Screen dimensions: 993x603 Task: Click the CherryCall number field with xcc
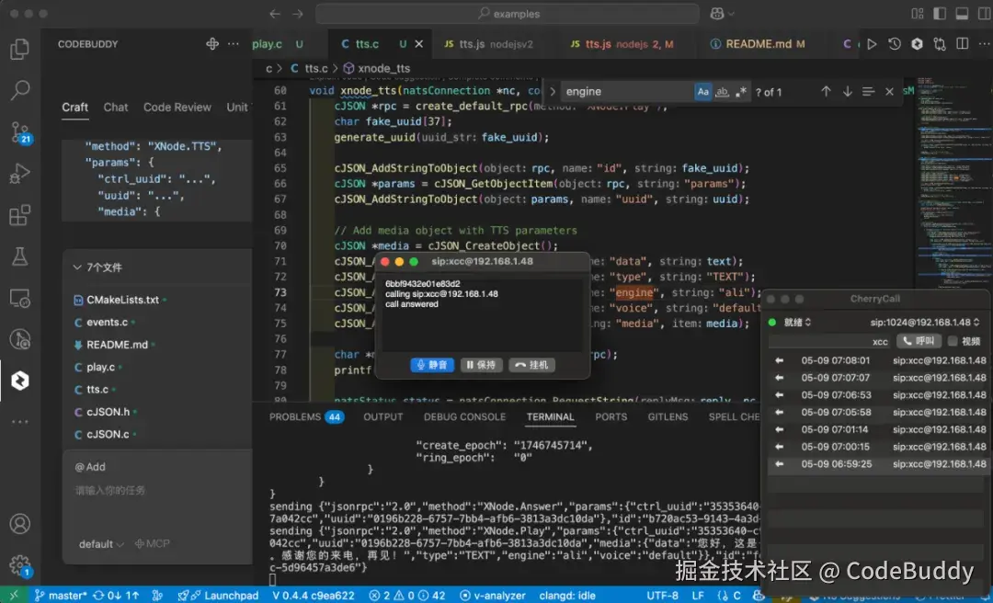830,341
